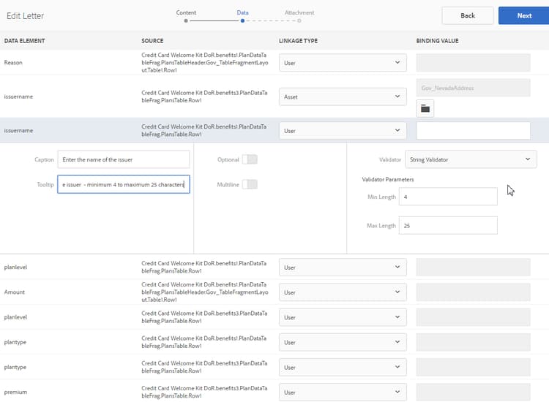
Task: Enable the Multiline switch
Action: 250,184
